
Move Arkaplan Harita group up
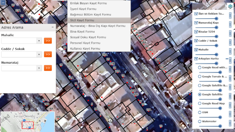(230, 59)
